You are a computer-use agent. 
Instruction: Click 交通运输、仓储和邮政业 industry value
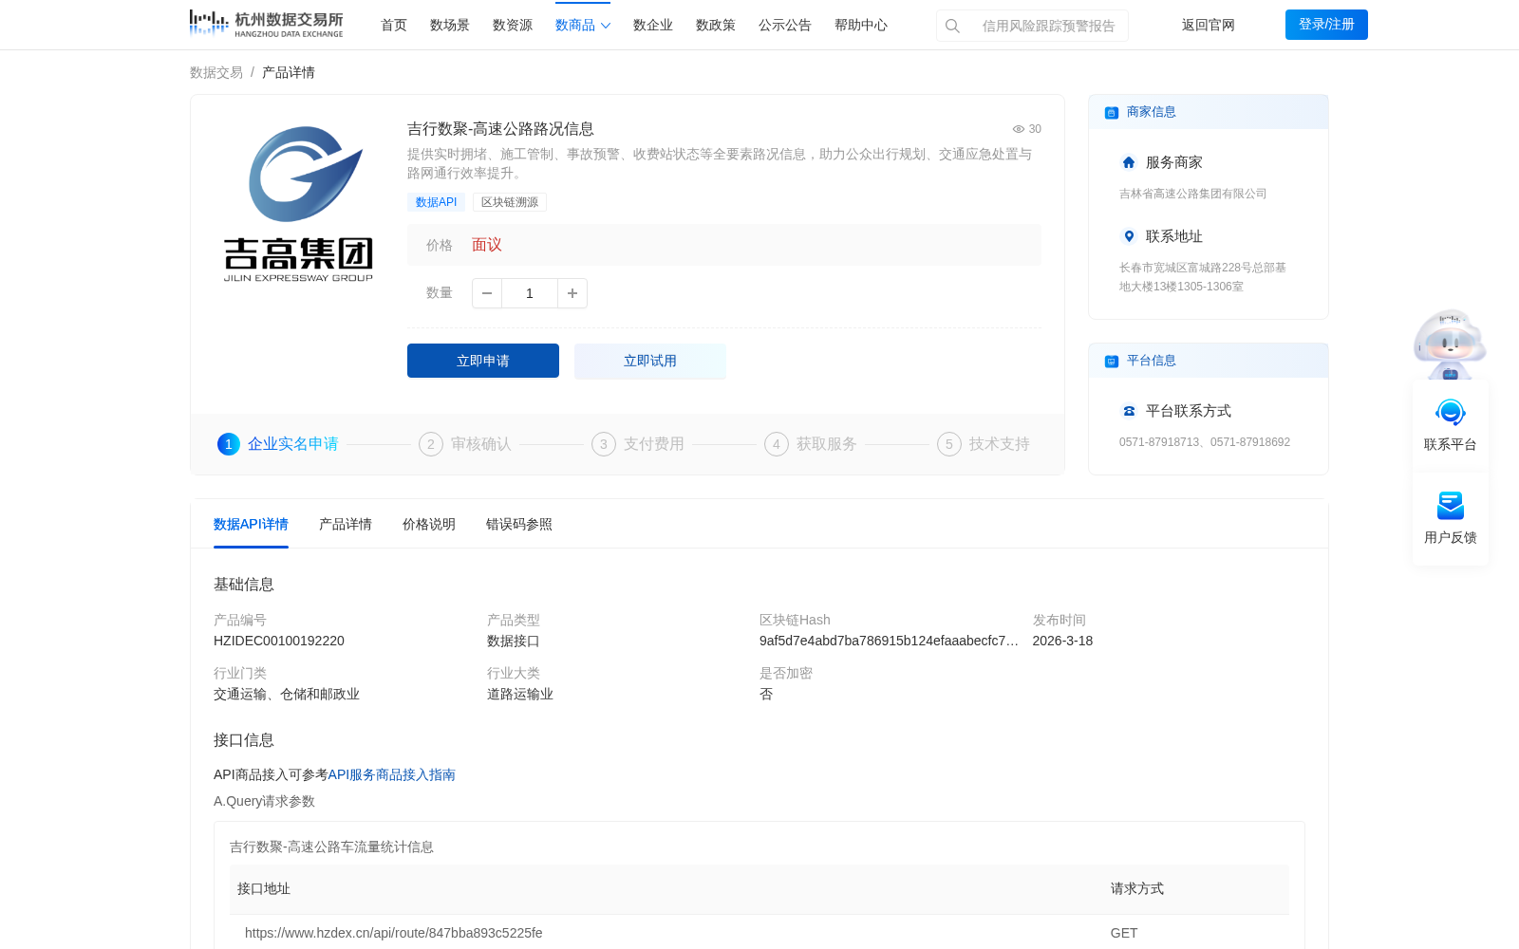coord(287,694)
